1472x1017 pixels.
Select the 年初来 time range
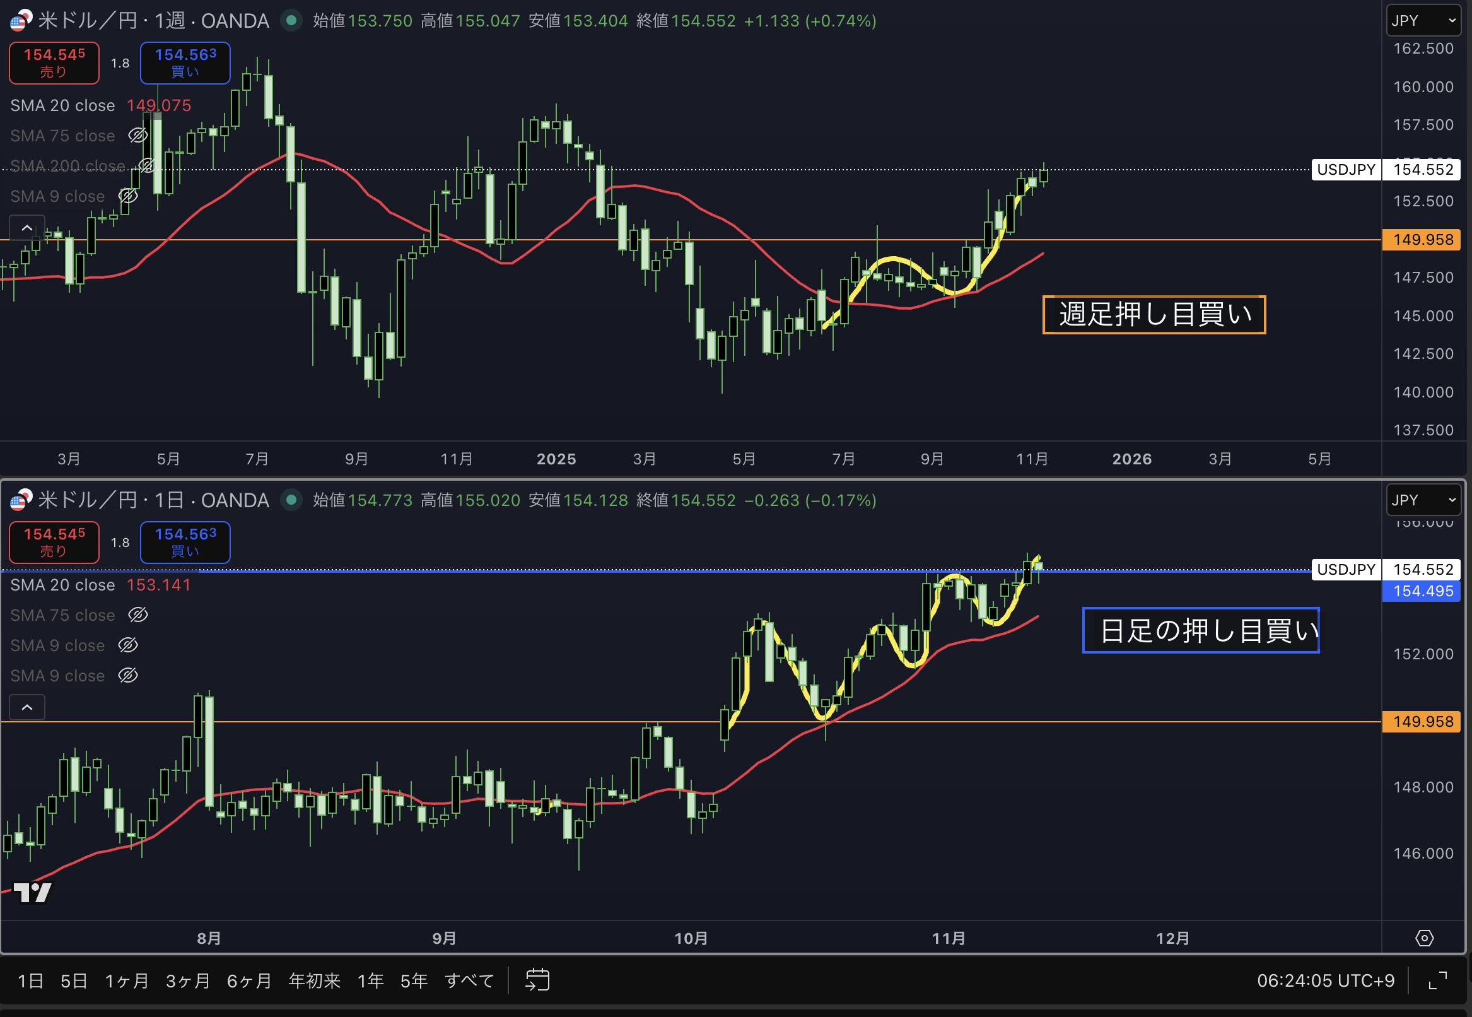[x=314, y=980]
